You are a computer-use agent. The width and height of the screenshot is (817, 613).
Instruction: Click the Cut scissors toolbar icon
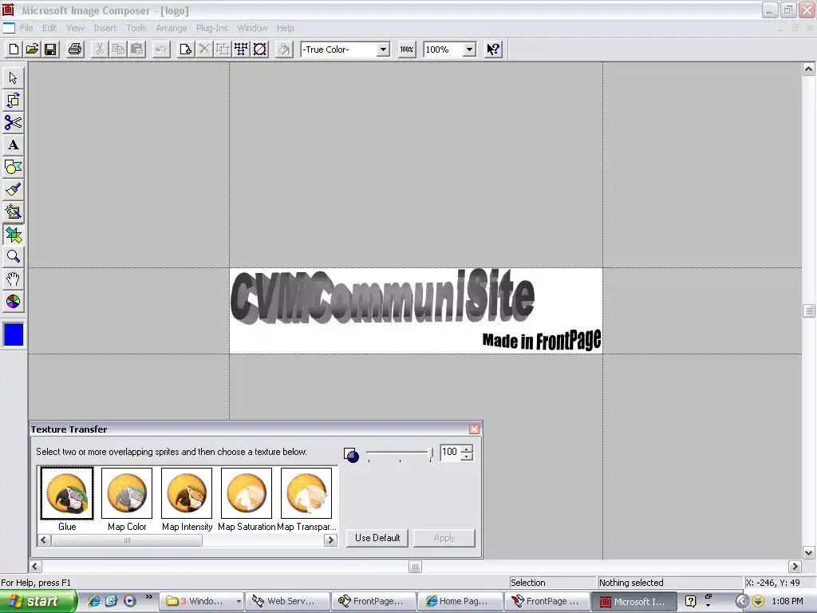(x=100, y=49)
